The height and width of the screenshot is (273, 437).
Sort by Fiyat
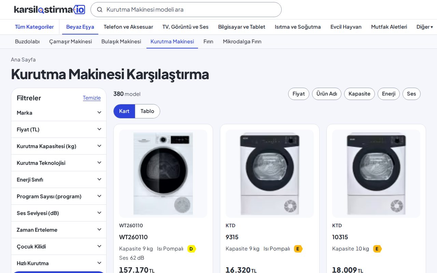click(299, 94)
